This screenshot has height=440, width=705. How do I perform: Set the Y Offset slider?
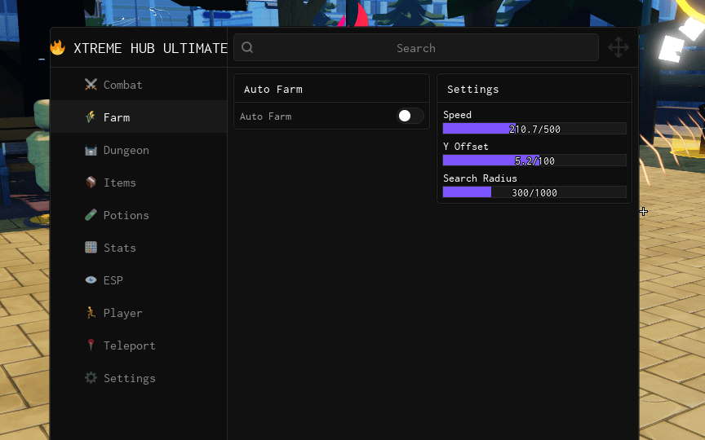(534, 161)
